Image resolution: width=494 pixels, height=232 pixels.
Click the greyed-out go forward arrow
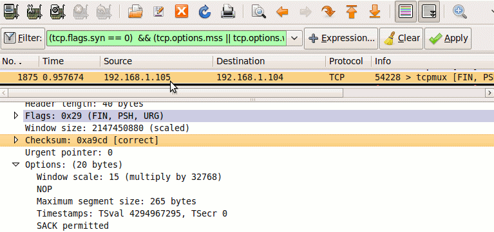tap(305, 12)
